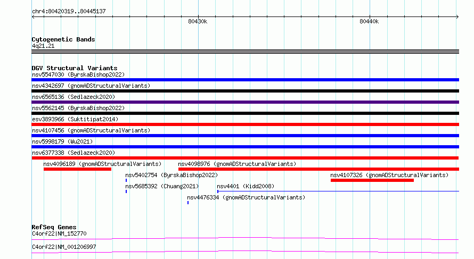The height and width of the screenshot is (259, 474).
Task: Open gene C4orf22|NM_152770 label
Action: click(59, 233)
